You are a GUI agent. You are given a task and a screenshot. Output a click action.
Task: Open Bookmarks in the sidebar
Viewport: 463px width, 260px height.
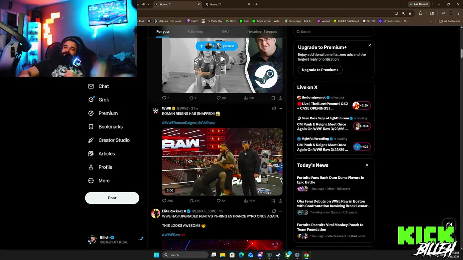(x=105, y=127)
